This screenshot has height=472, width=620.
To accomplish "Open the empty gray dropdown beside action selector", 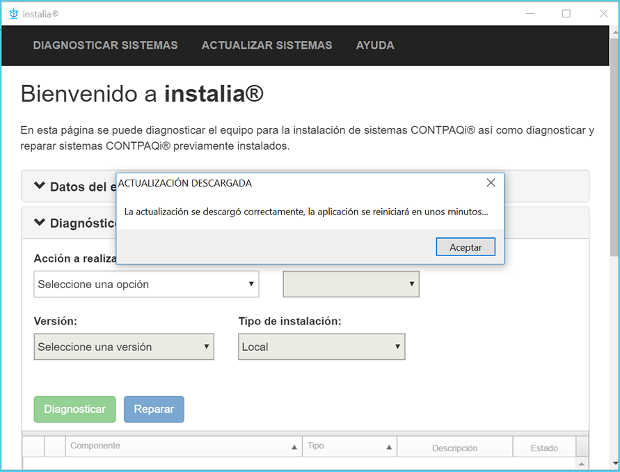I will 351,284.
